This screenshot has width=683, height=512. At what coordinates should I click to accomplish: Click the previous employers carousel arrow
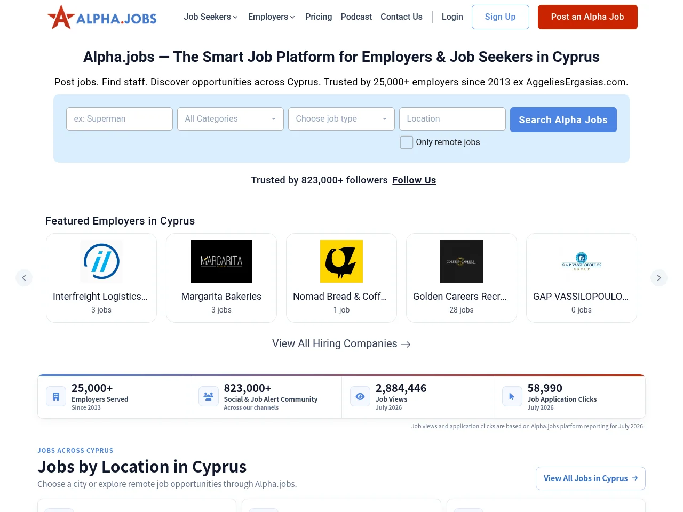coord(24,278)
